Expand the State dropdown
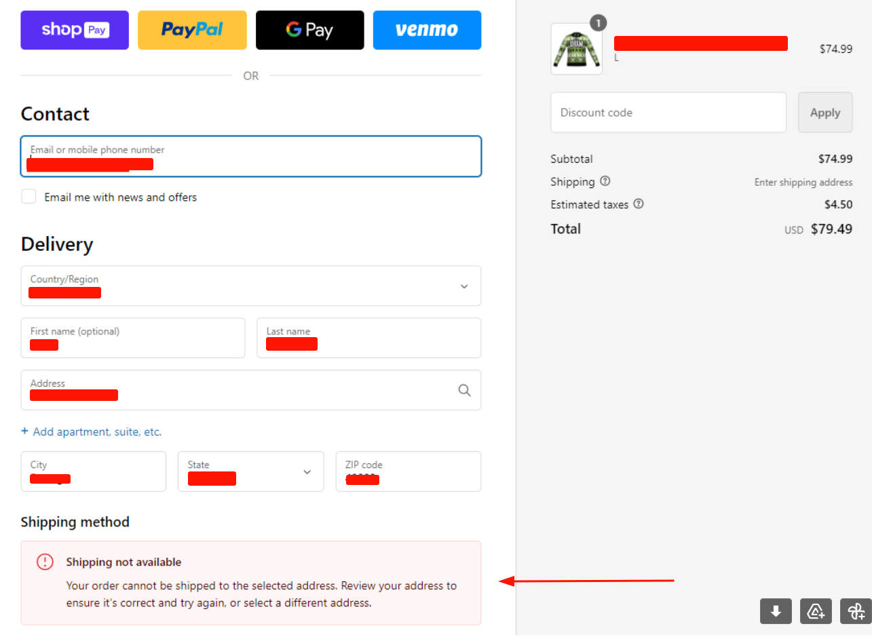 pos(251,471)
